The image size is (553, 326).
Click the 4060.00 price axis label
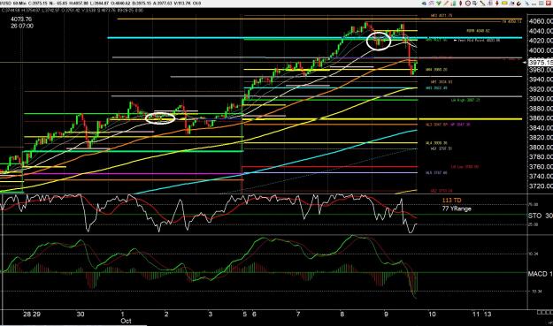(x=541, y=21)
